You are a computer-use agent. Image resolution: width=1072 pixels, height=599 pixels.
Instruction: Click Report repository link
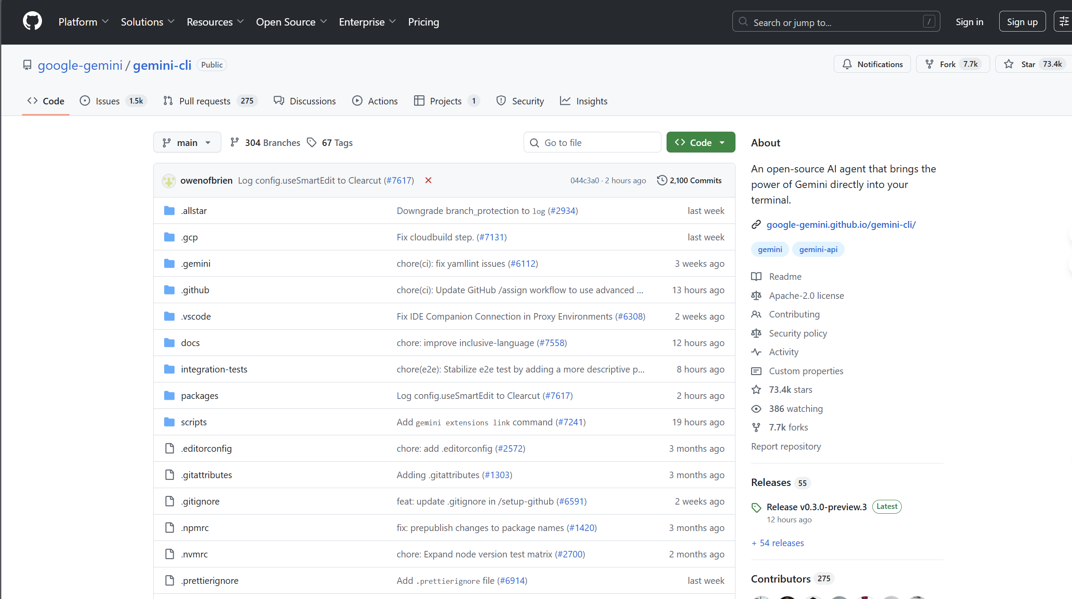point(786,446)
